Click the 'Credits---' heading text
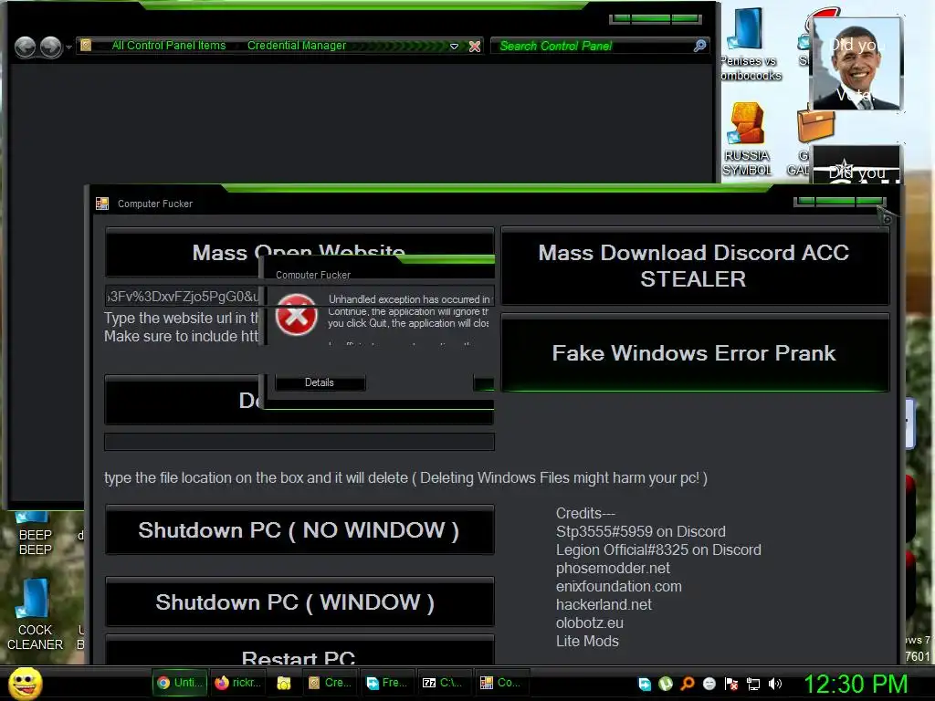The height and width of the screenshot is (701, 935). [x=585, y=513]
